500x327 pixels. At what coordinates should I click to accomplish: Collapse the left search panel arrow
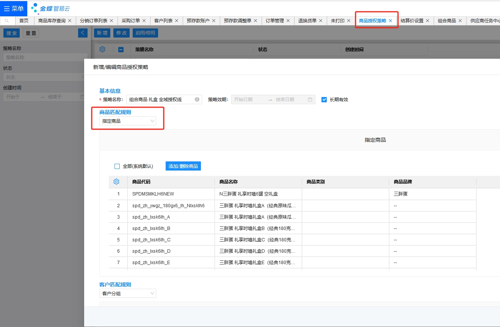coord(83,33)
